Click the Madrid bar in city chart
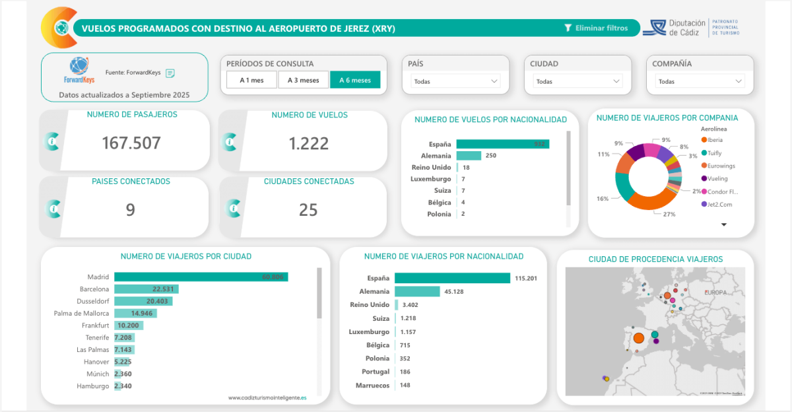Image resolution: width=792 pixels, height=412 pixels. tap(201, 277)
